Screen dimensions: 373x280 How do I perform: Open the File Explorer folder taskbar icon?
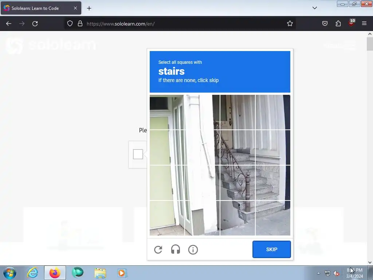(x=100, y=273)
